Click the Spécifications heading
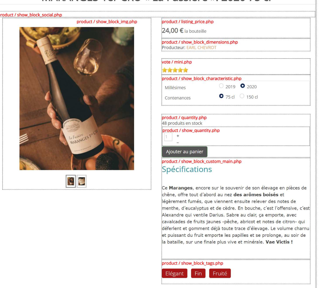 click(187, 169)
